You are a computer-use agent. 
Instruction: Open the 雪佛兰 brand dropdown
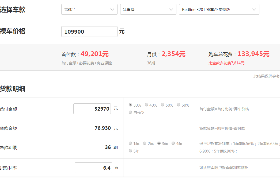click(89, 9)
